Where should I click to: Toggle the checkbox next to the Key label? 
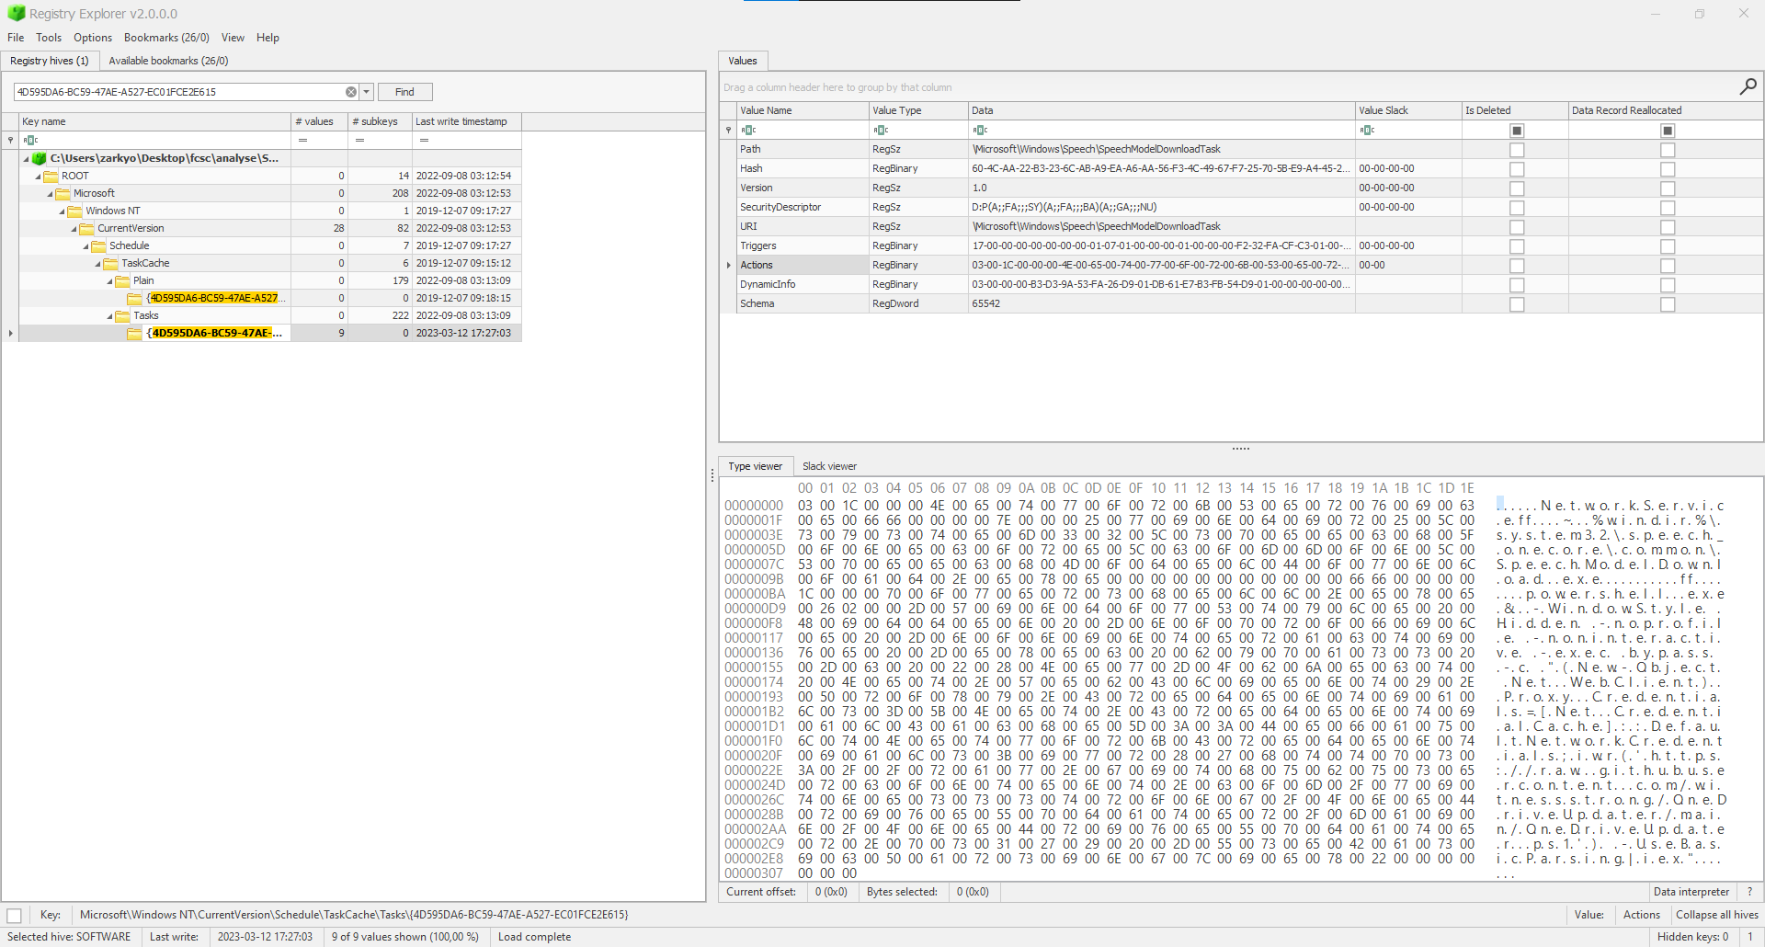(x=13, y=915)
